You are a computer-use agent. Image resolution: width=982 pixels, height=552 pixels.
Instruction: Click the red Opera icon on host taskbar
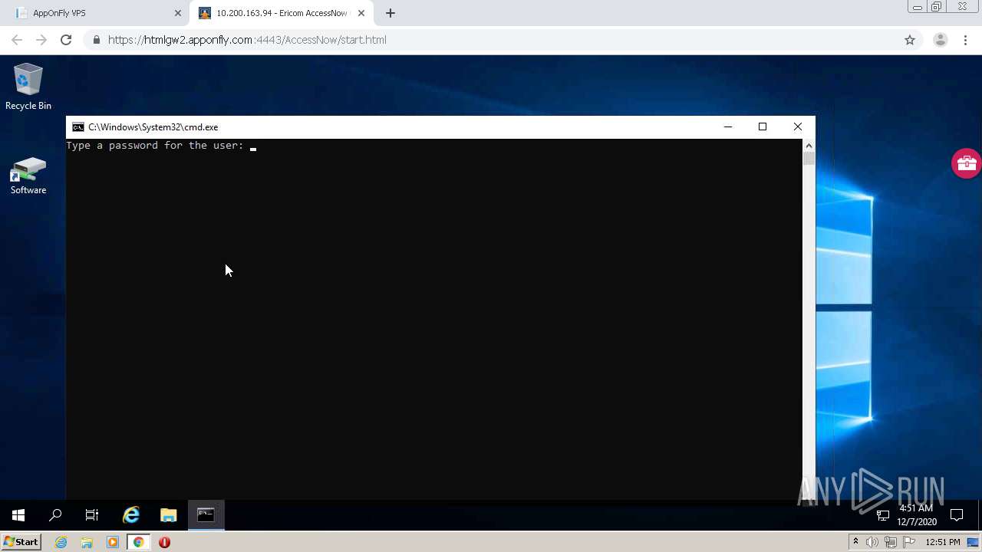(164, 542)
